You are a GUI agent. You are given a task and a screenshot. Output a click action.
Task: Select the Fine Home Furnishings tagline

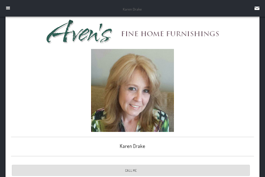tap(170, 34)
